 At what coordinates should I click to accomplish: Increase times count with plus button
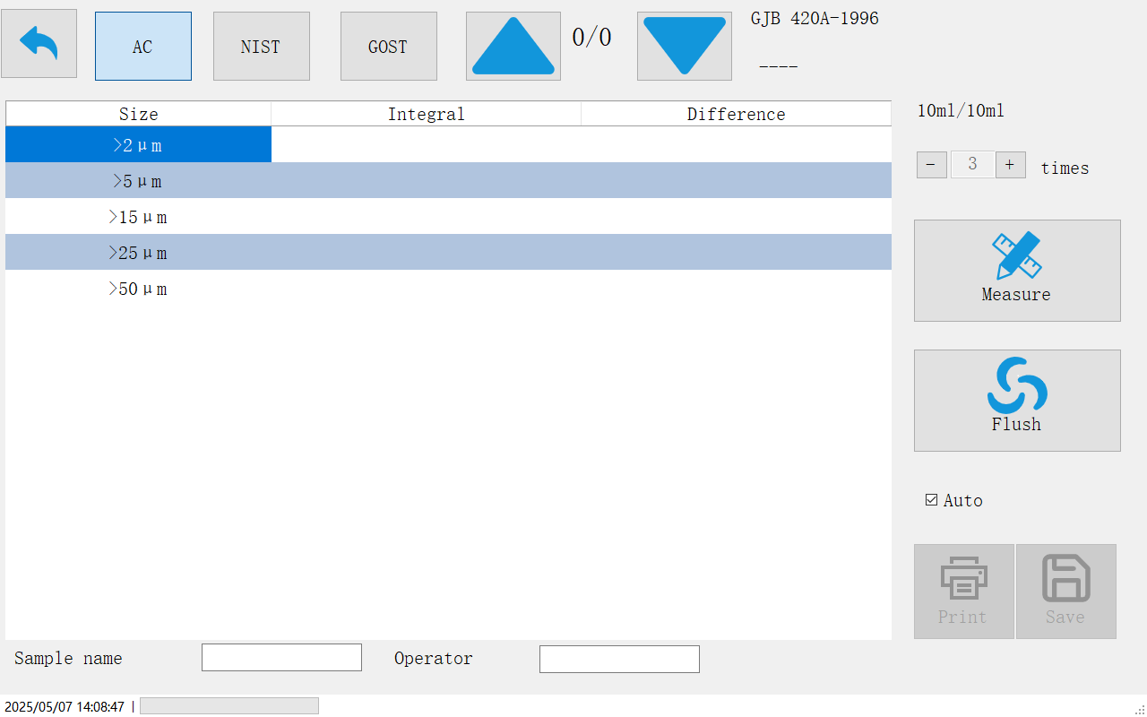(x=1010, y=165)
